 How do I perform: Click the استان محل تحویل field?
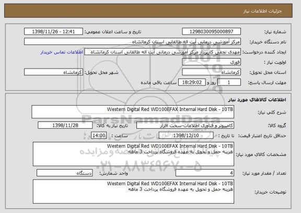coord(211,72)
